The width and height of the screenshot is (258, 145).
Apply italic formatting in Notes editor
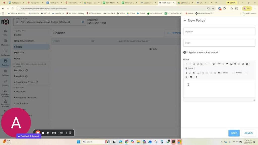(x=190, y=73)
